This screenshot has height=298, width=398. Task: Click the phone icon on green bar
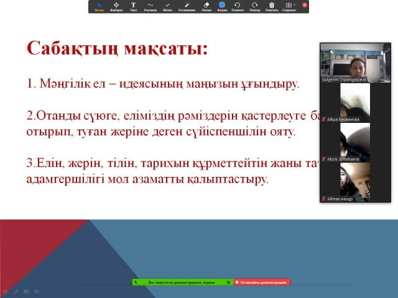pos(136,282)
